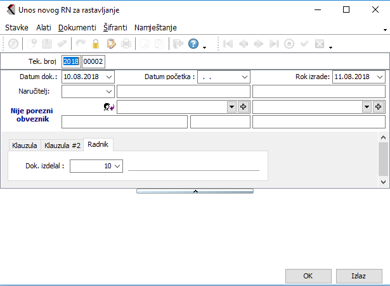Viewport: 390px width, 286px height.
Task: Click the yellow padlock toolbar icon
Action: pyautogui.click(x=96, y=44)
